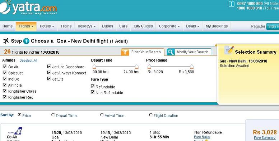Open the Buses section
The height and width of the screenshot is (141, 279).
click(107, 26)
